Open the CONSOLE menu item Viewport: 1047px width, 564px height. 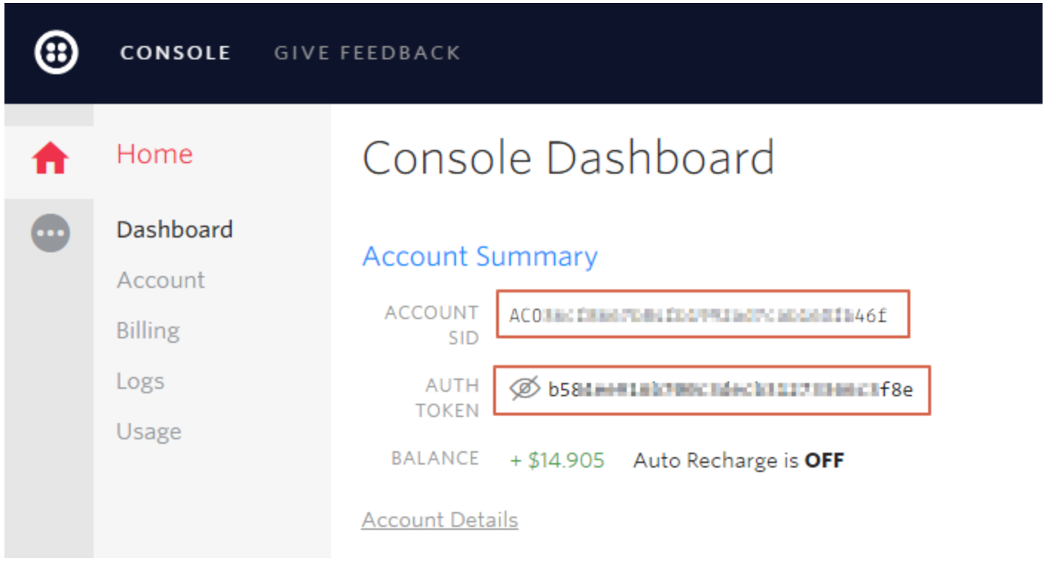tap(175, 53)
